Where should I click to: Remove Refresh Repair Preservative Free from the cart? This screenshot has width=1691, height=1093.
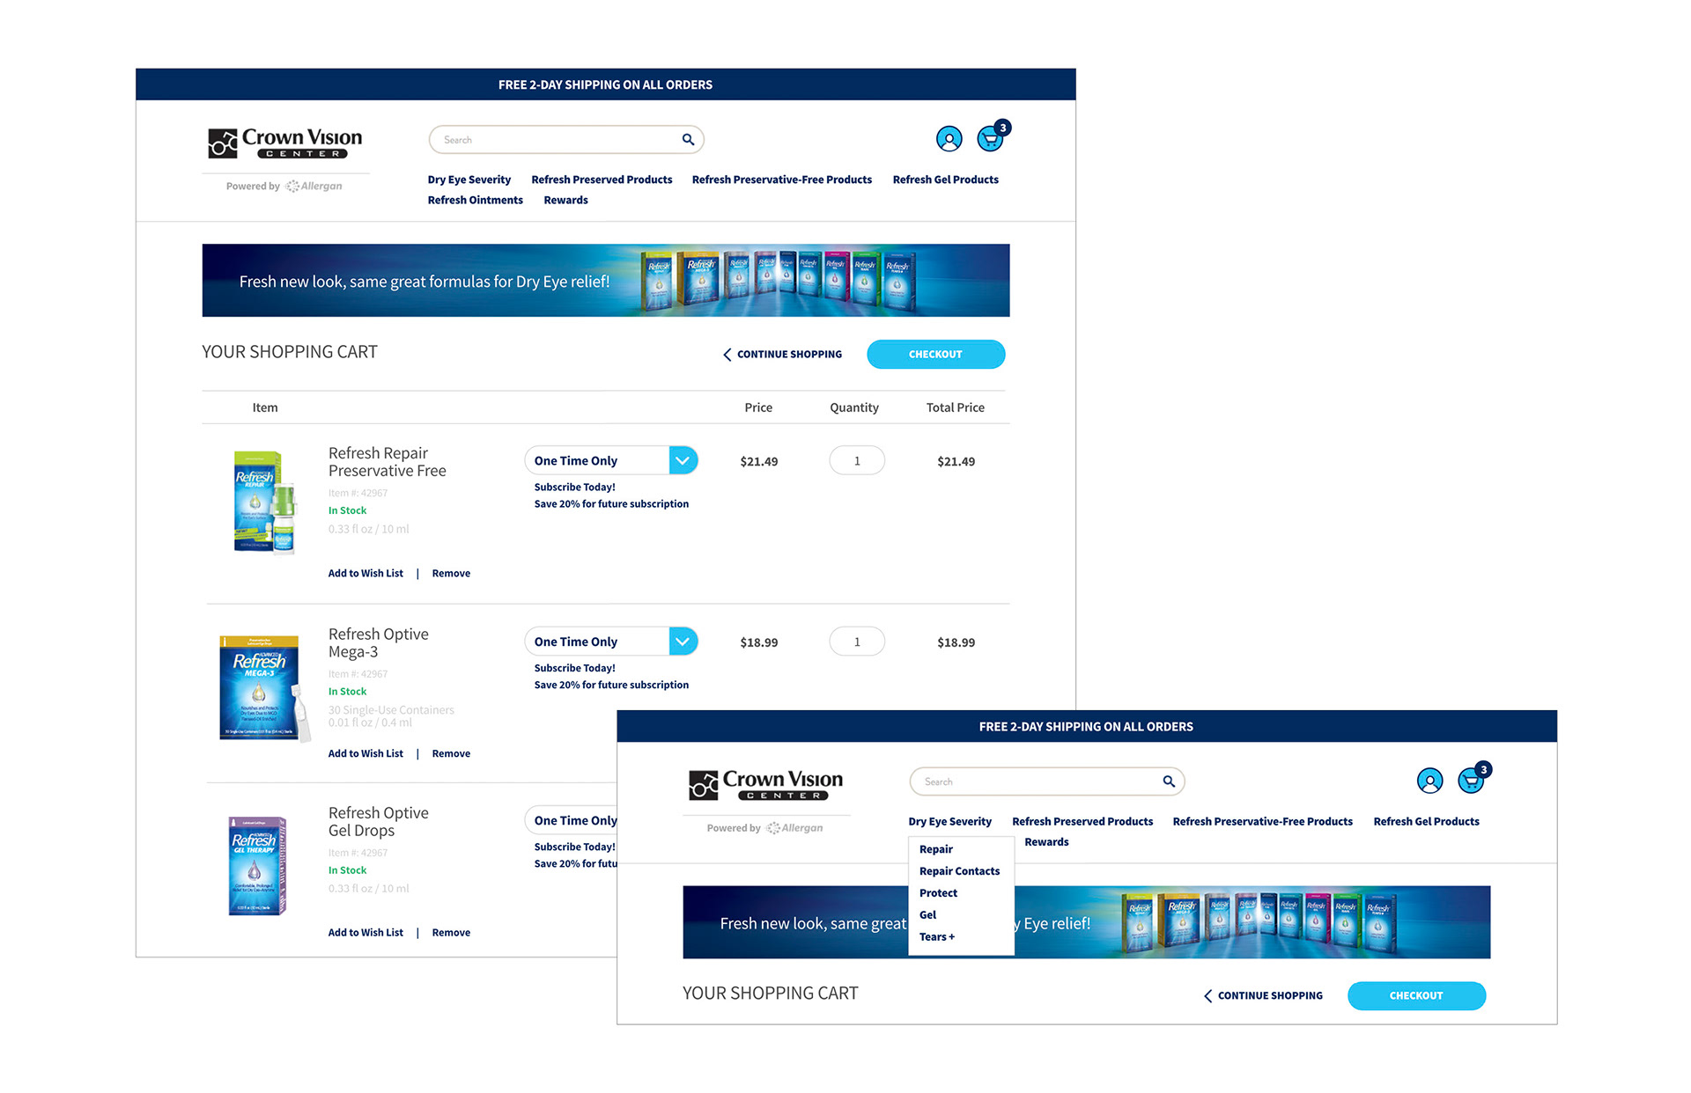(x=451, y=574)
